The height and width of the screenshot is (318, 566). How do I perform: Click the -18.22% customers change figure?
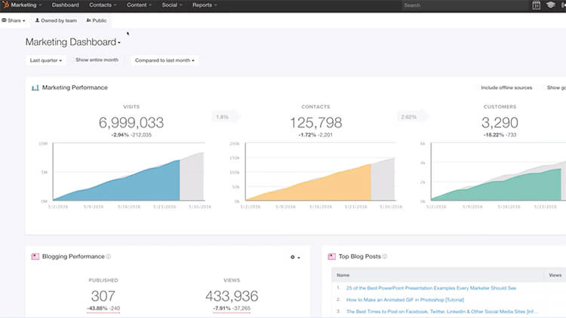coord(494,135)
